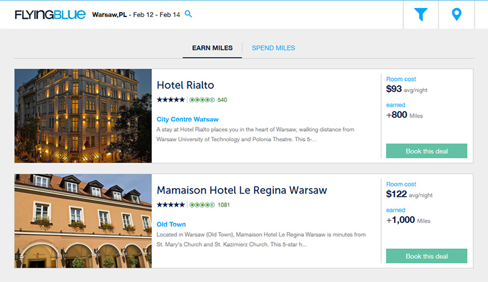This screenshot has height=282, width=488.
Task: Book the Hotel Rialto deal
Action: coord(426,151)
